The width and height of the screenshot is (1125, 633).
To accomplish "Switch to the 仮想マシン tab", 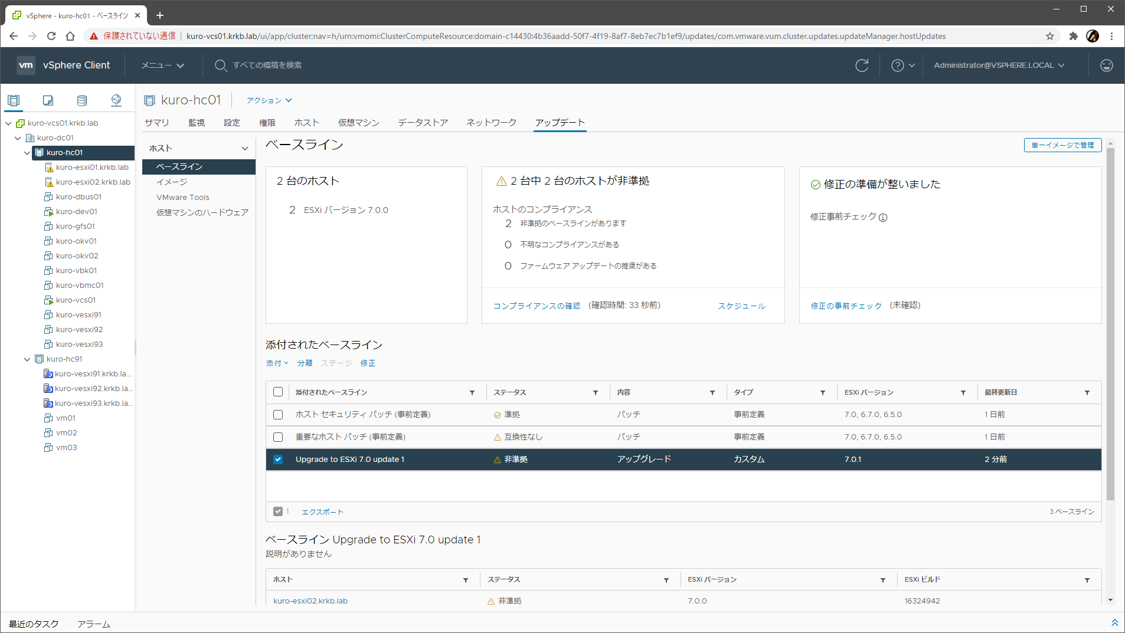I will [x=358, y=123].
